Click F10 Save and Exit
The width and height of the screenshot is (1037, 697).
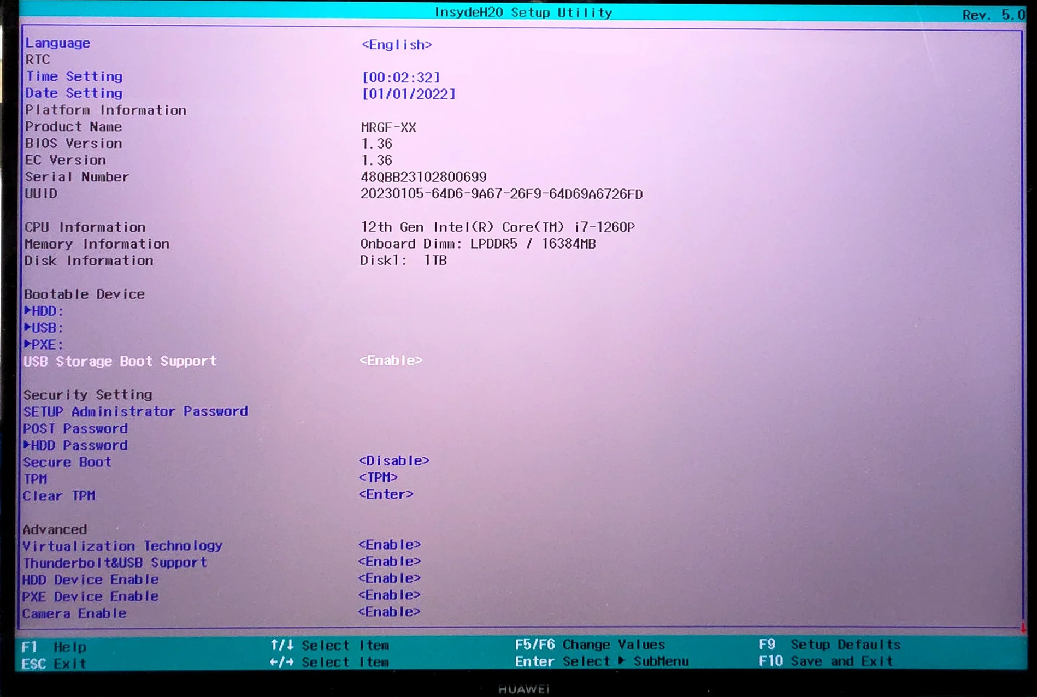(x=826, y=661)
